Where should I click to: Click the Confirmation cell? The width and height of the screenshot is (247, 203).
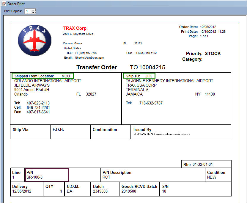point(111,132)
